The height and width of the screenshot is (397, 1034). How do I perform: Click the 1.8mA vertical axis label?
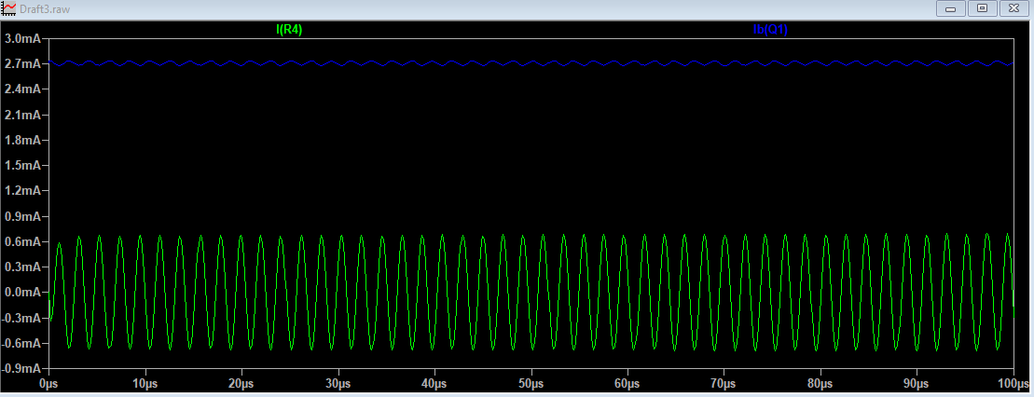[21, 140]
